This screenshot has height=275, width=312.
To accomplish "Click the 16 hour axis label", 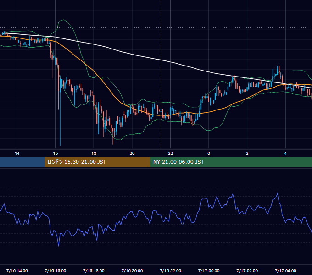I will [56, 154].
